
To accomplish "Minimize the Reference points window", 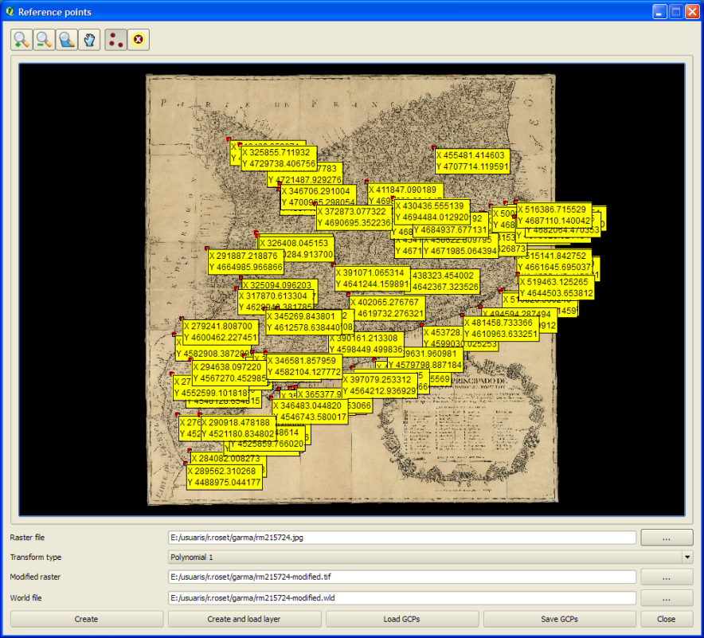I will coord(659,12).
